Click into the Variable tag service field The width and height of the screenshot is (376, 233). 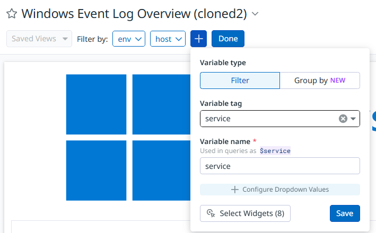(x=265, y=119)
